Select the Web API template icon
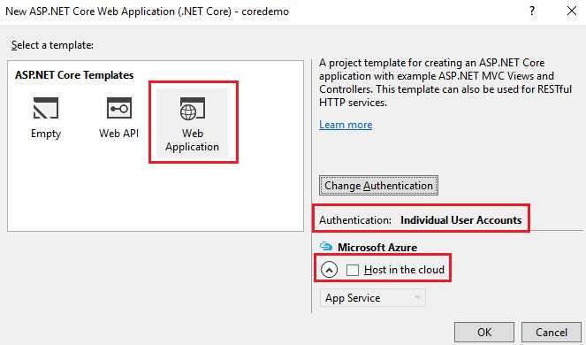The width and height of the screenshot is (586, 345). (x=118, y=108)
